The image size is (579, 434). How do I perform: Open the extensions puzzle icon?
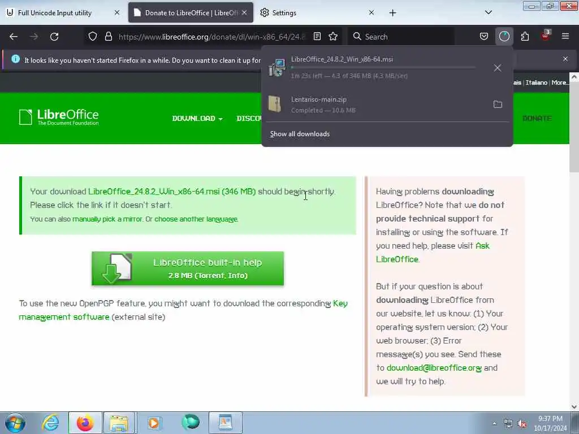pyautogui.click(x=525, y=37)
